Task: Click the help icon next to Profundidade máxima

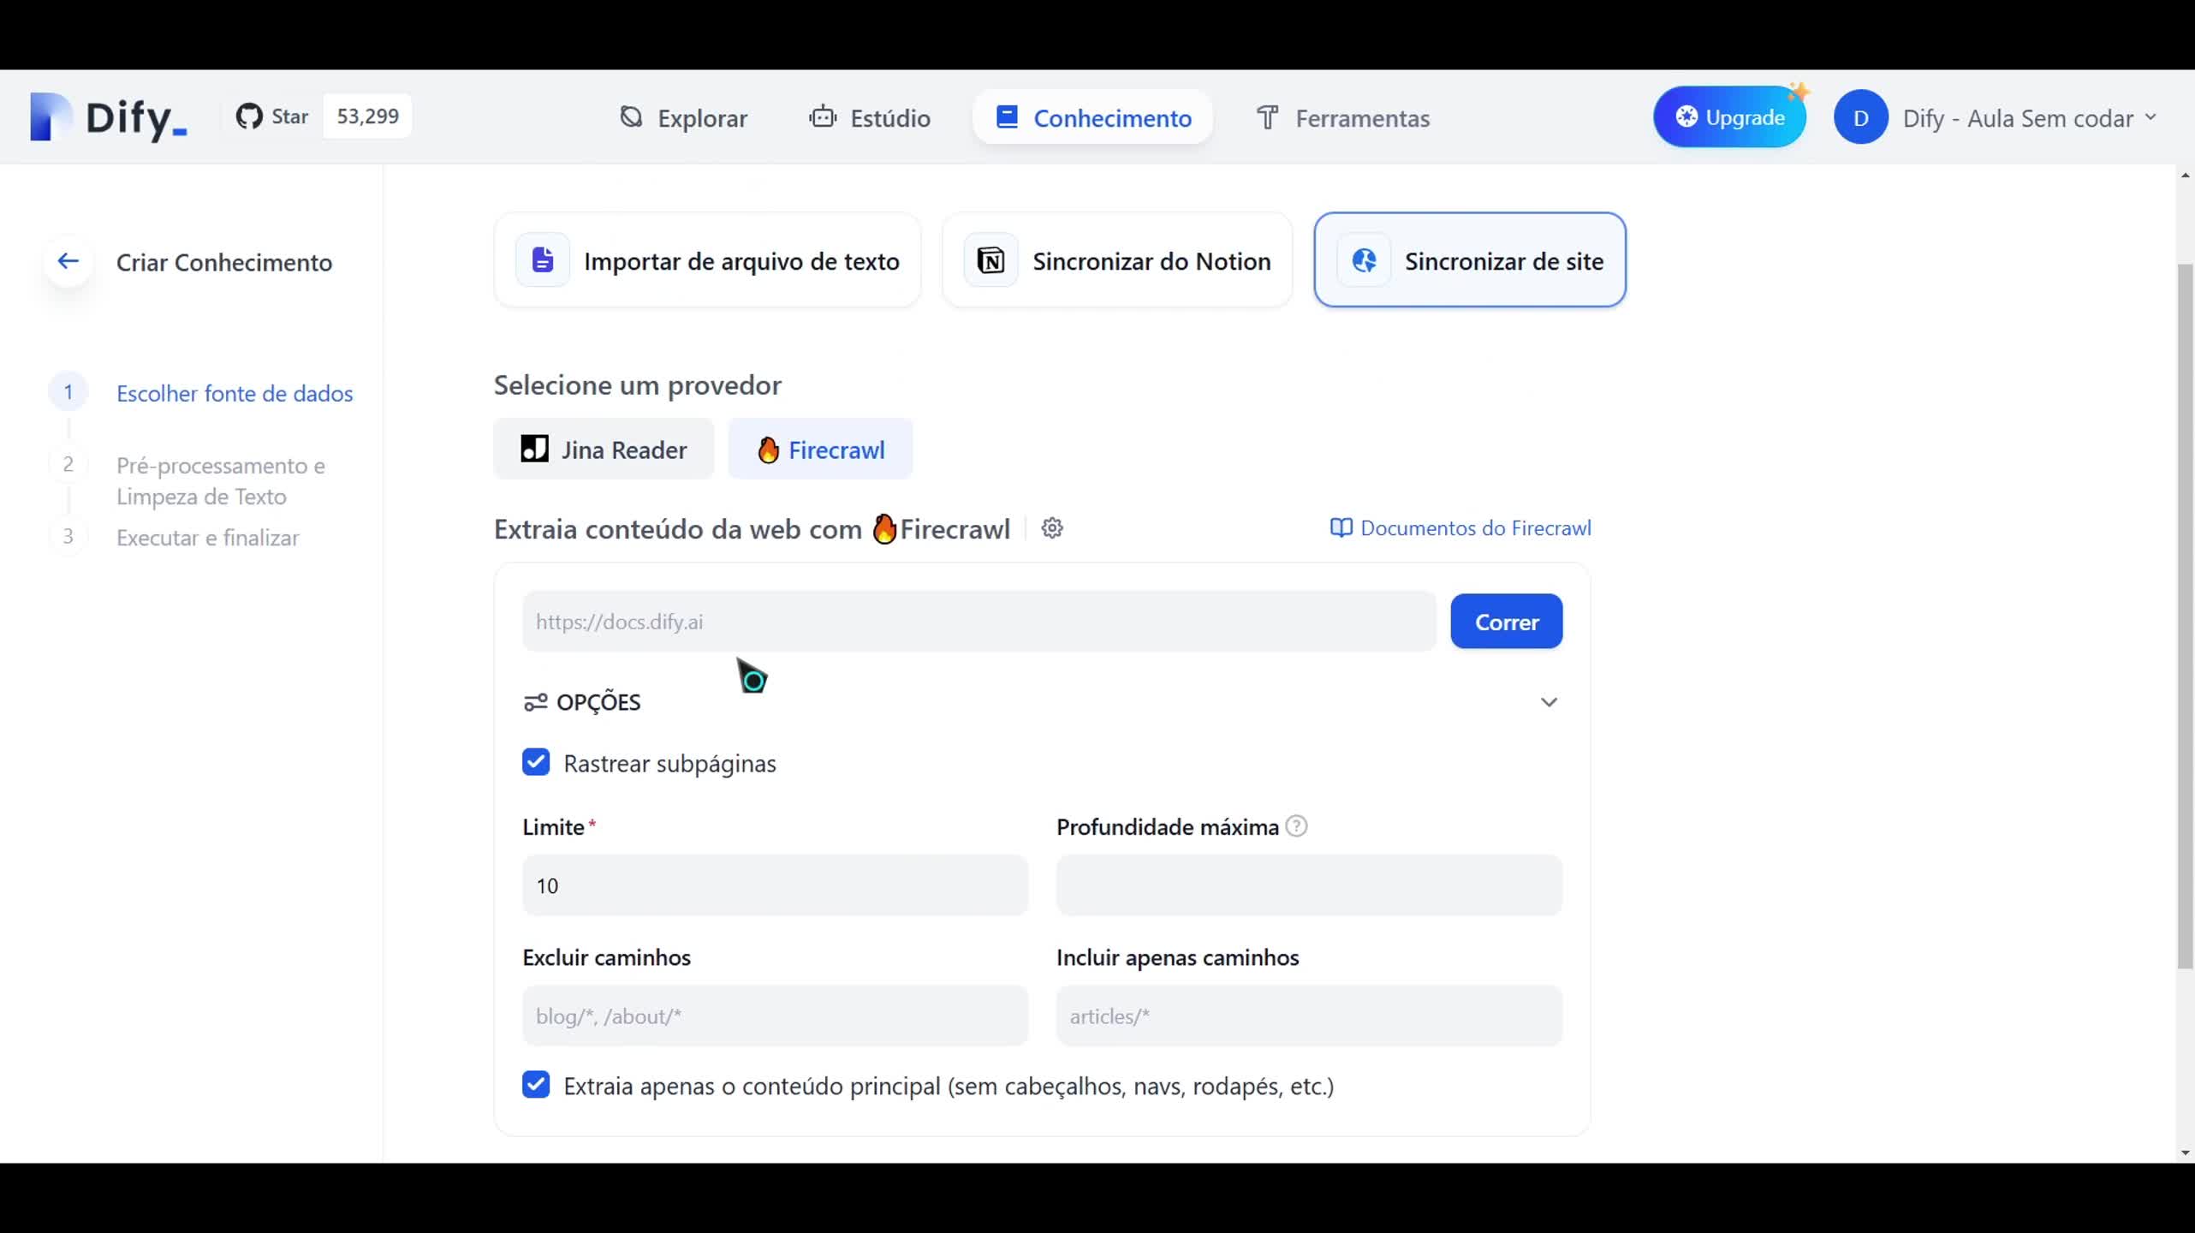Action: (x=1295, y=825)
